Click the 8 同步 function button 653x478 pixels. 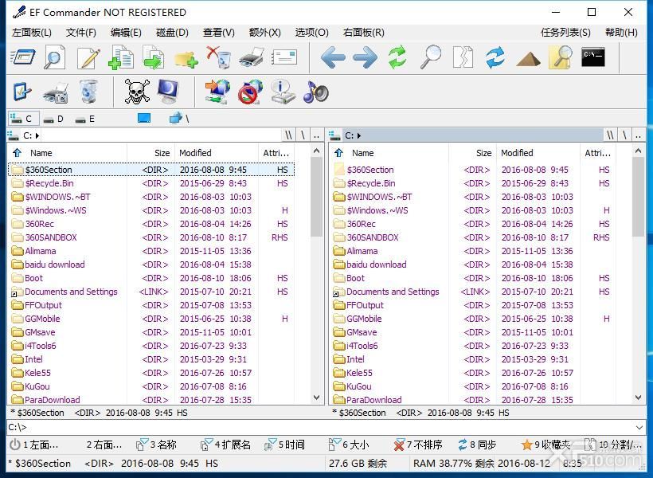coord(477,445)
